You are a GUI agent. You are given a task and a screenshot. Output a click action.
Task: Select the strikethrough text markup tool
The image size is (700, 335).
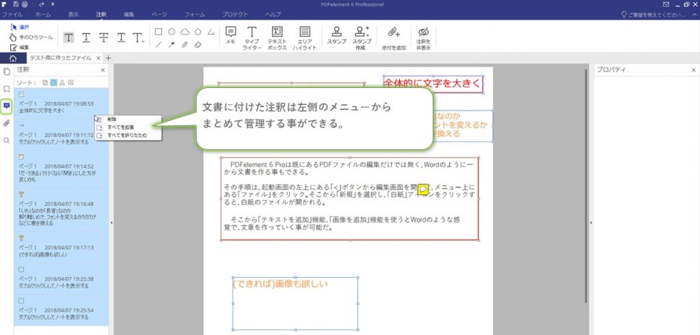tap(104, 37)
